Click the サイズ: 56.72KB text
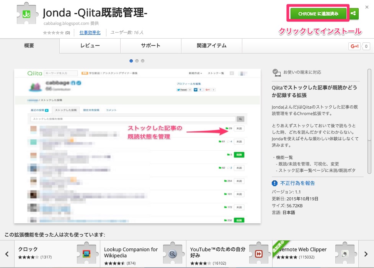Viewport: 374px width, 268px height. 287,206
